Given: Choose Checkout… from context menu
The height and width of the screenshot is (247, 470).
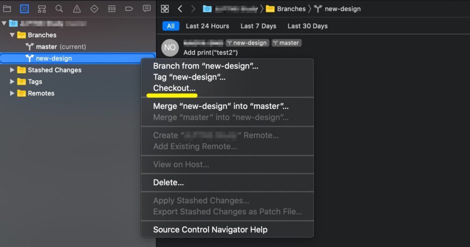Looking at the screenshot, I should 227,88.
